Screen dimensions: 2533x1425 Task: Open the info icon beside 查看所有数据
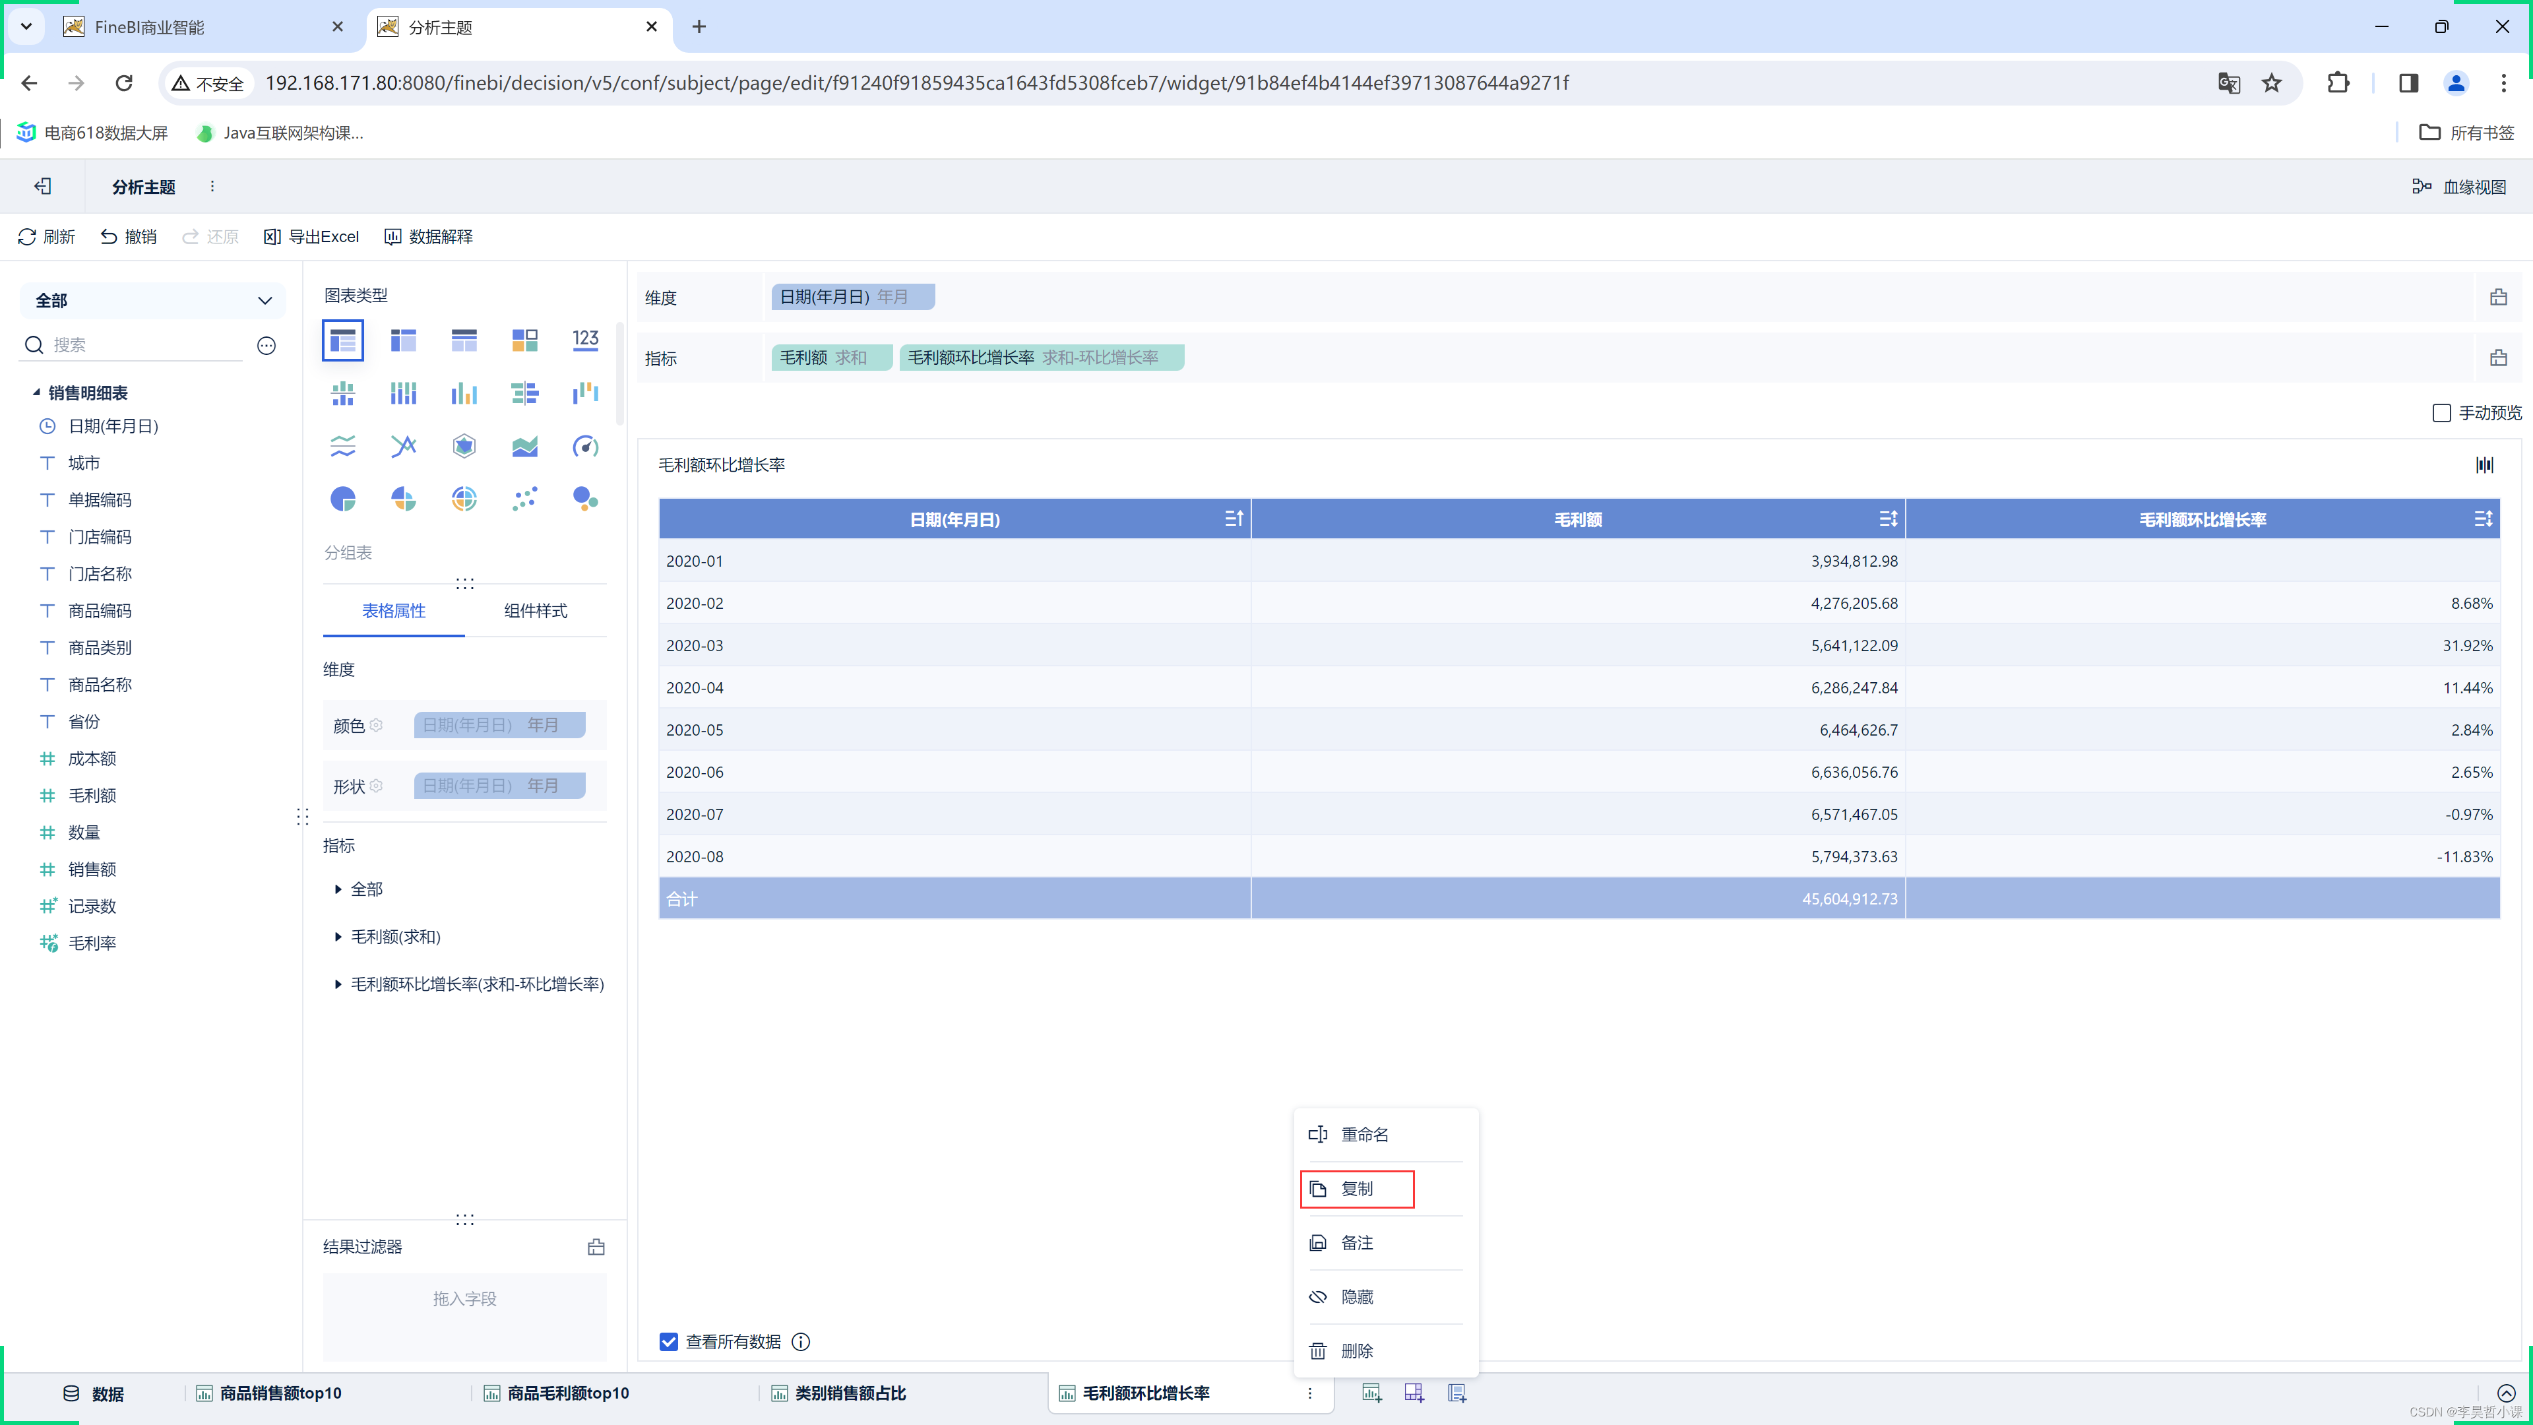click(x=801, y=1341)
